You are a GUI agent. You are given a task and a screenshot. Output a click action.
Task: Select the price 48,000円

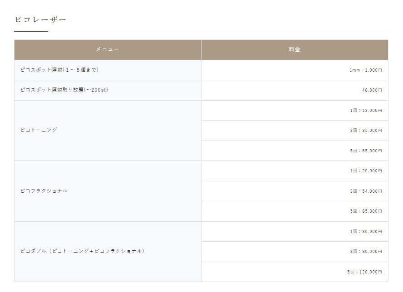372,90
